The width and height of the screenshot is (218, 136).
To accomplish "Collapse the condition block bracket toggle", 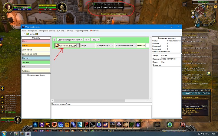I will coord(54,40).
